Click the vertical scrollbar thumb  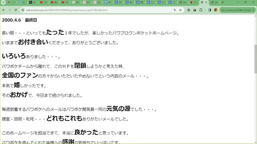click(x=255, y=59)
